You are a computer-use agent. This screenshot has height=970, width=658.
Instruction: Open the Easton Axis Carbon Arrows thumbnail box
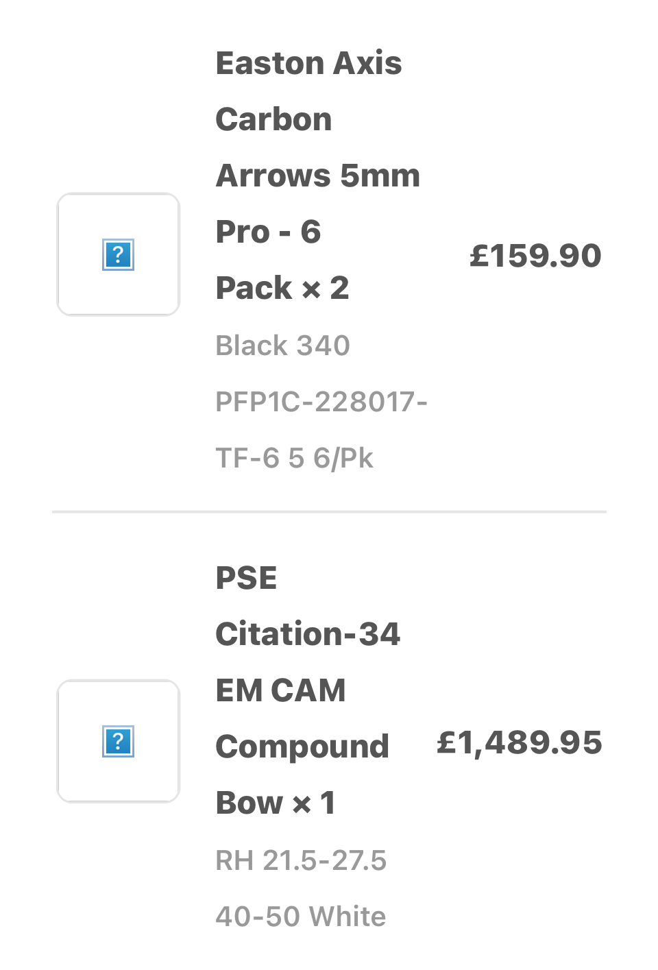[118, 254]
